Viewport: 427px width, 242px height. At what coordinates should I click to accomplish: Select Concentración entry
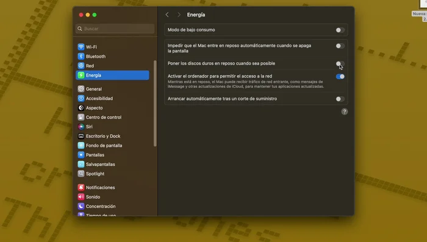tap(112, 206)
